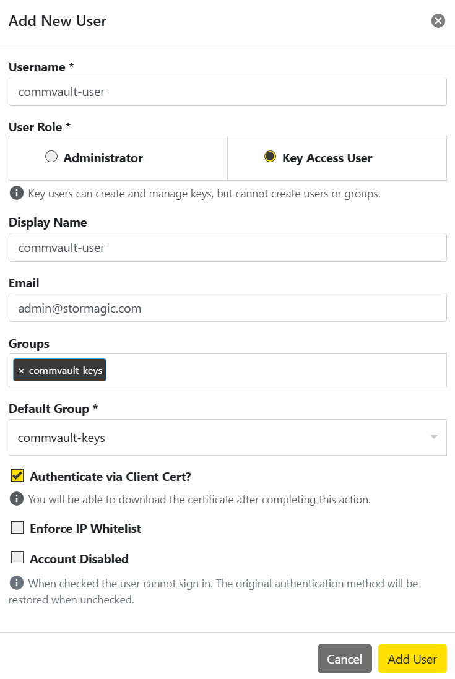
Task: Click the commvault-keys group tag
Action: click(x=60, y=370)
